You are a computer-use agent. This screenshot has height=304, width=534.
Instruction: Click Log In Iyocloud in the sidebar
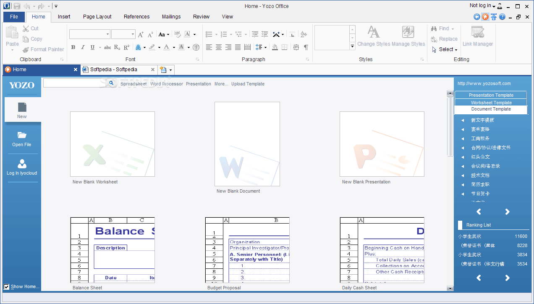[x=22, y=167]
